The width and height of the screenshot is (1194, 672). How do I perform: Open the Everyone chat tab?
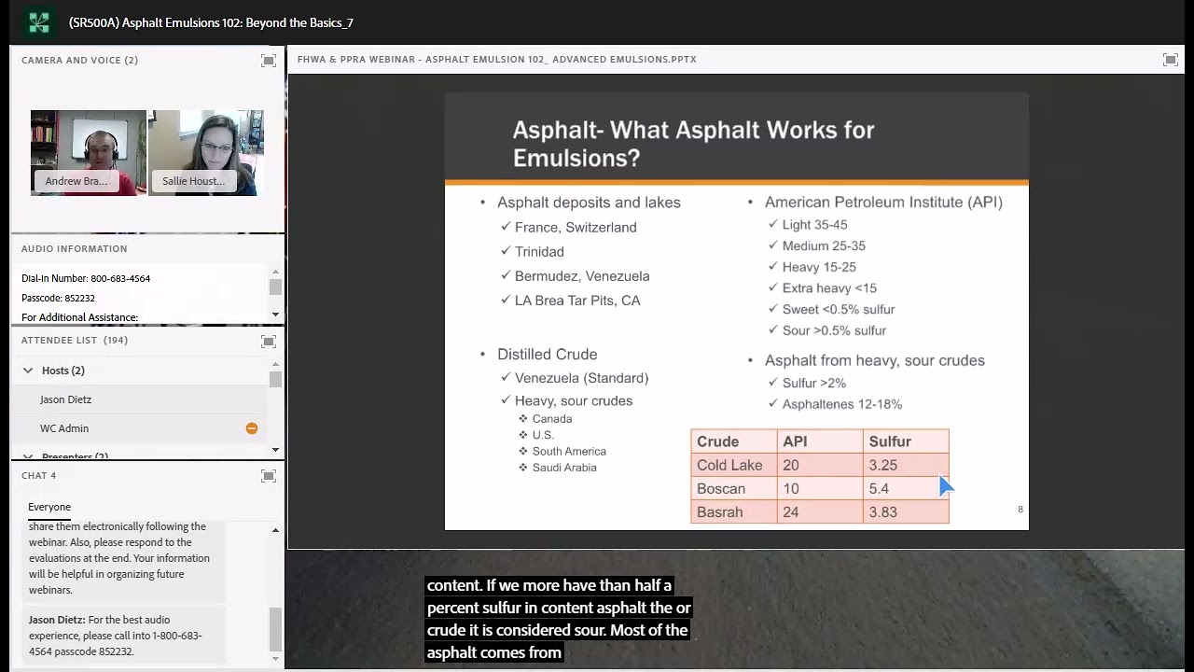[49, 507]
